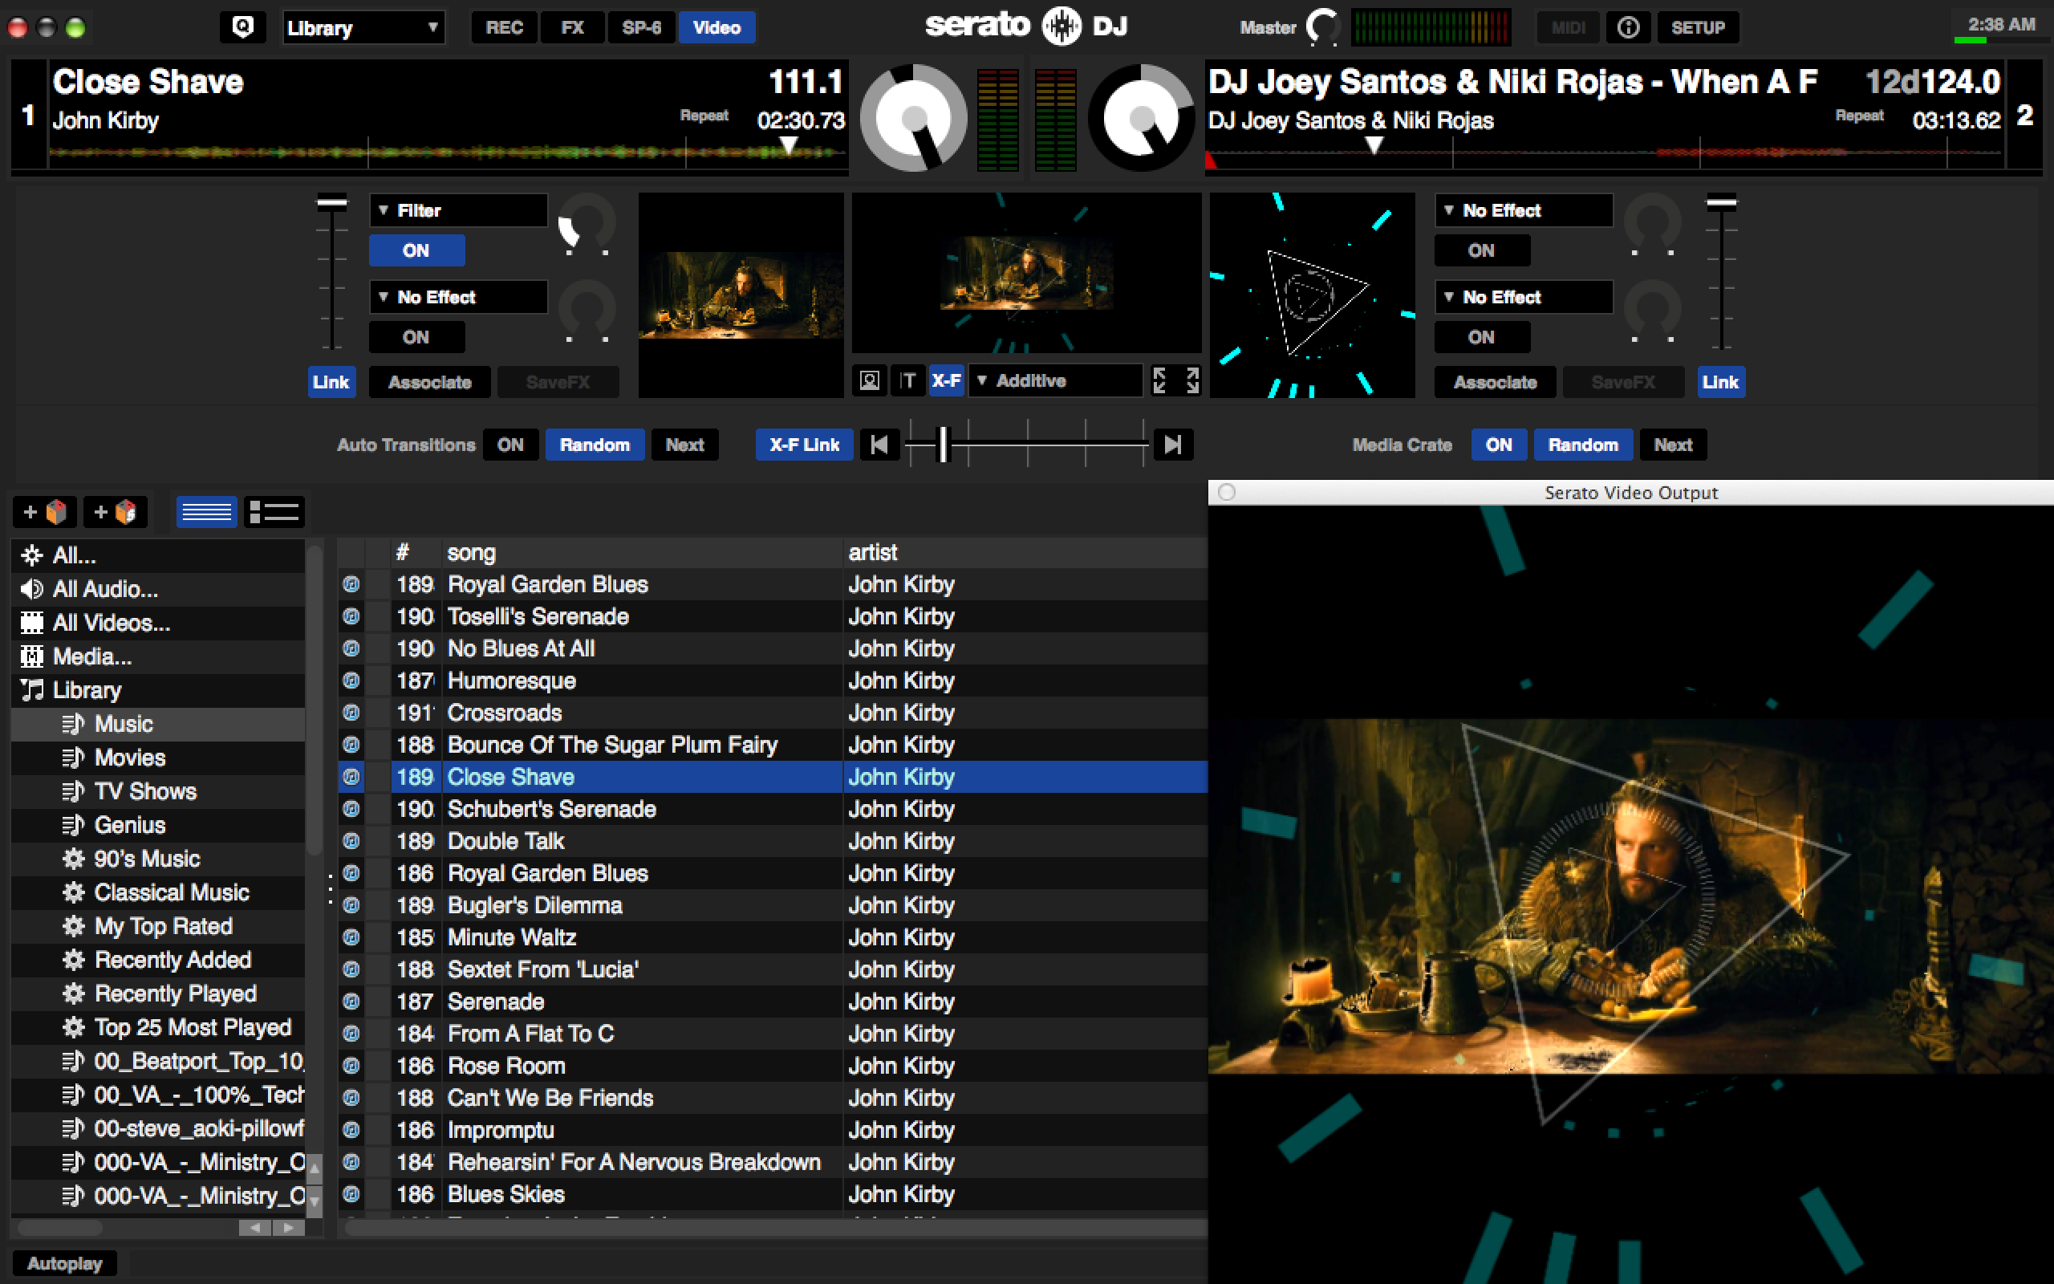Image resolution: width=2054 pixels, height=1284 pixels.
Task: Select the Schubert's Serenade track row
Action: pyautogui.click(x=773, y=808)
